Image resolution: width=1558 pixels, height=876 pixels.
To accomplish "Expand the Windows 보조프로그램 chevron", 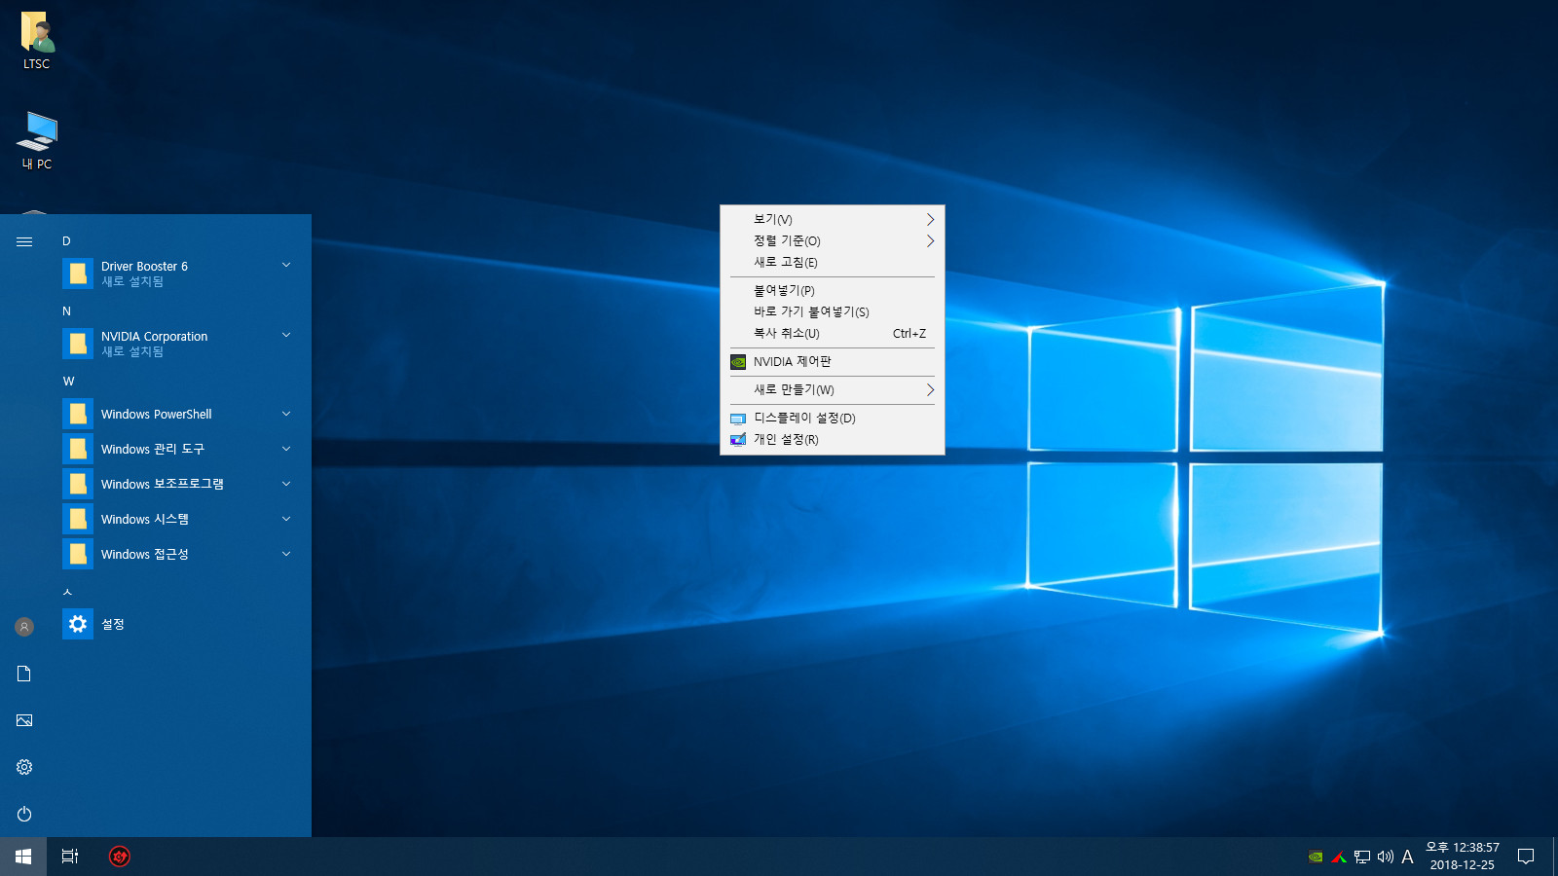I will [x=286, y=484].
